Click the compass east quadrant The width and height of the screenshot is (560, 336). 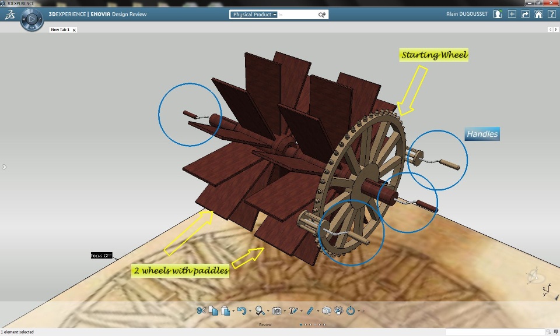[40, 19]
